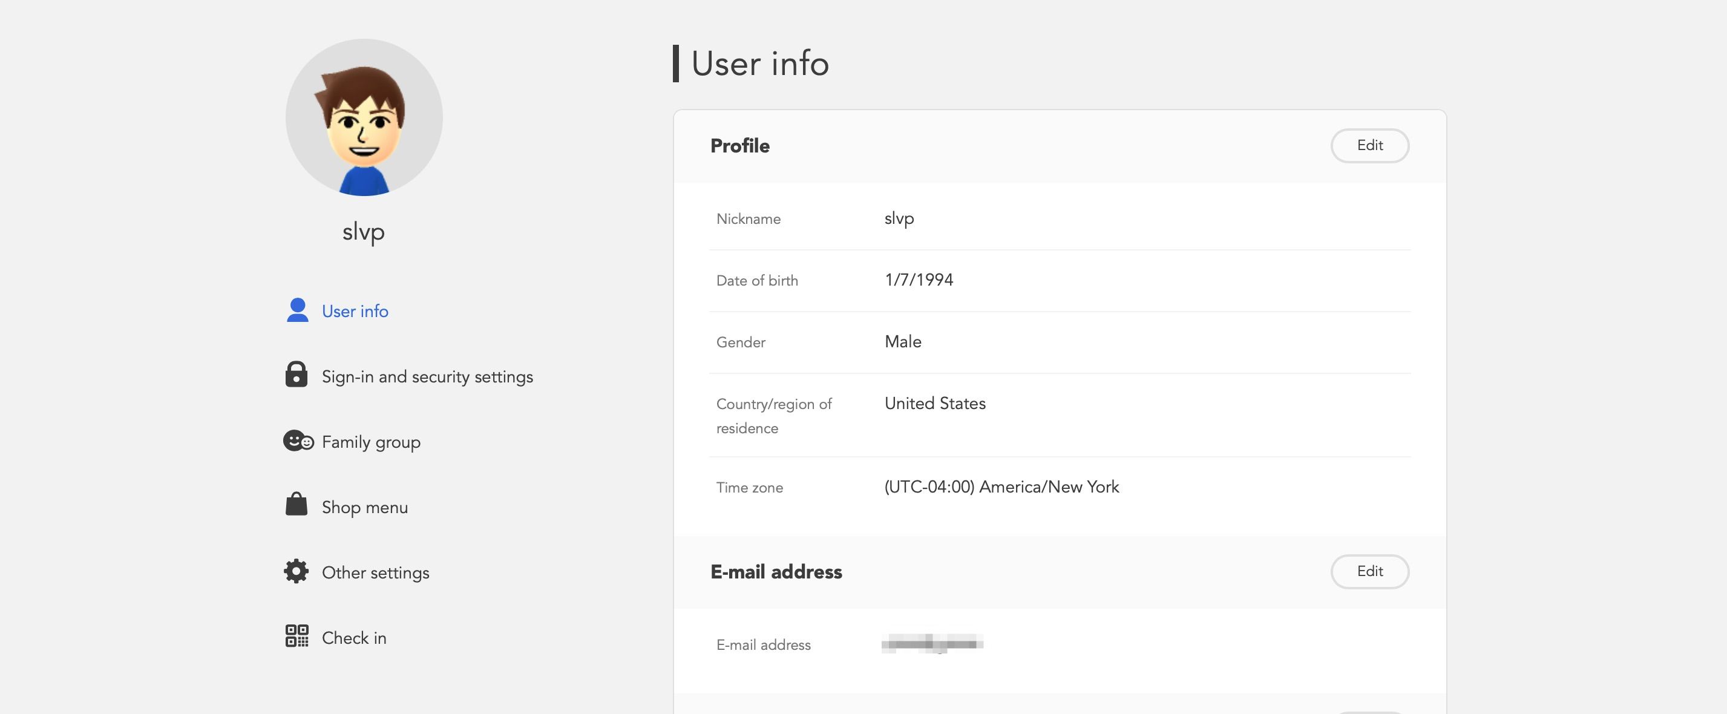Screen dimensions: 1727x714
Task: Click the Check in QR code icon
Action: pyautogui.click(x=297, y=636)
